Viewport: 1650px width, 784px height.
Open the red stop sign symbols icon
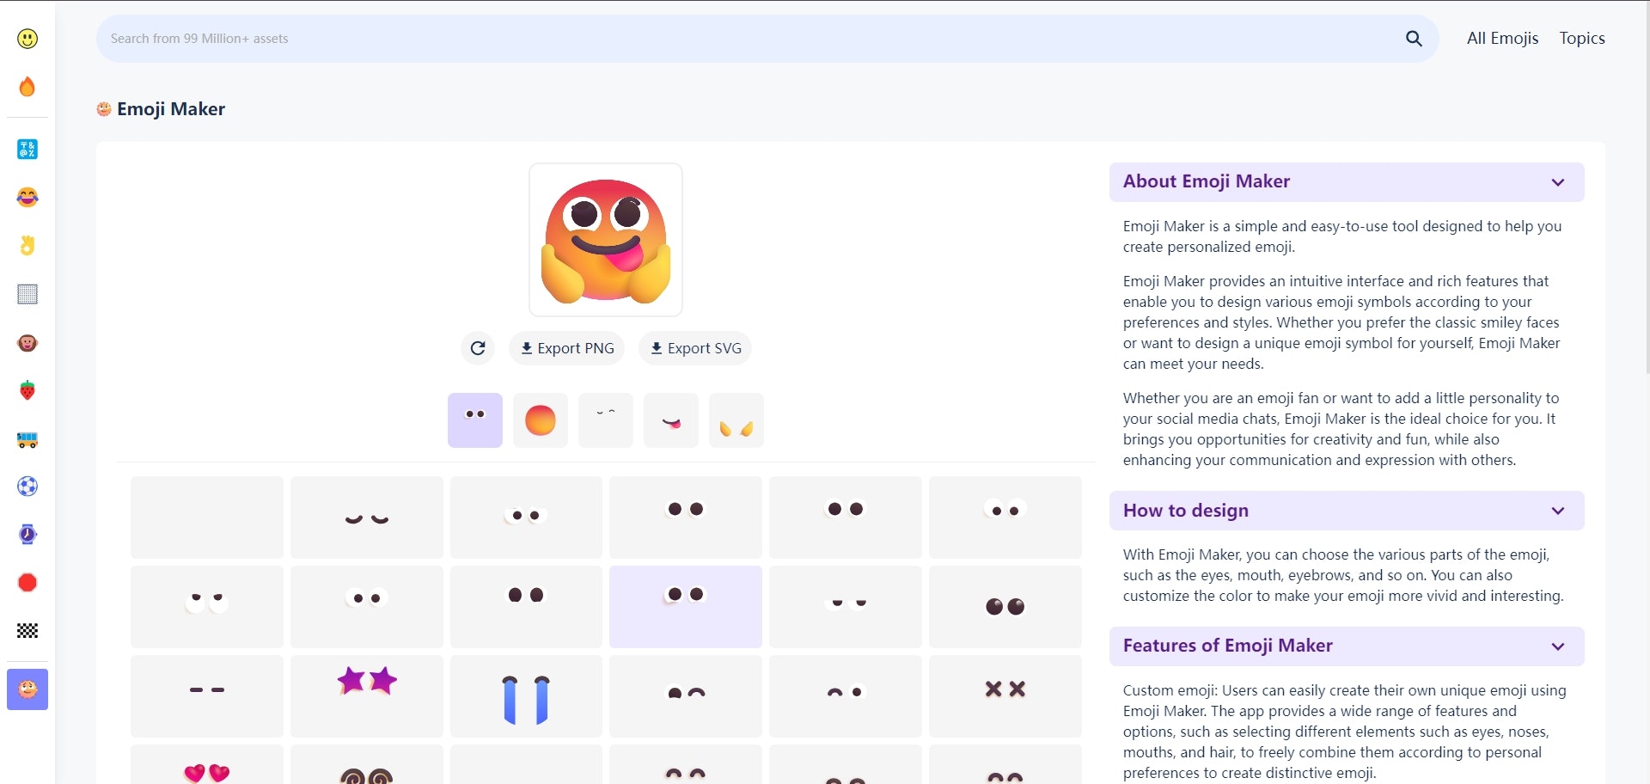click(27, 582)
